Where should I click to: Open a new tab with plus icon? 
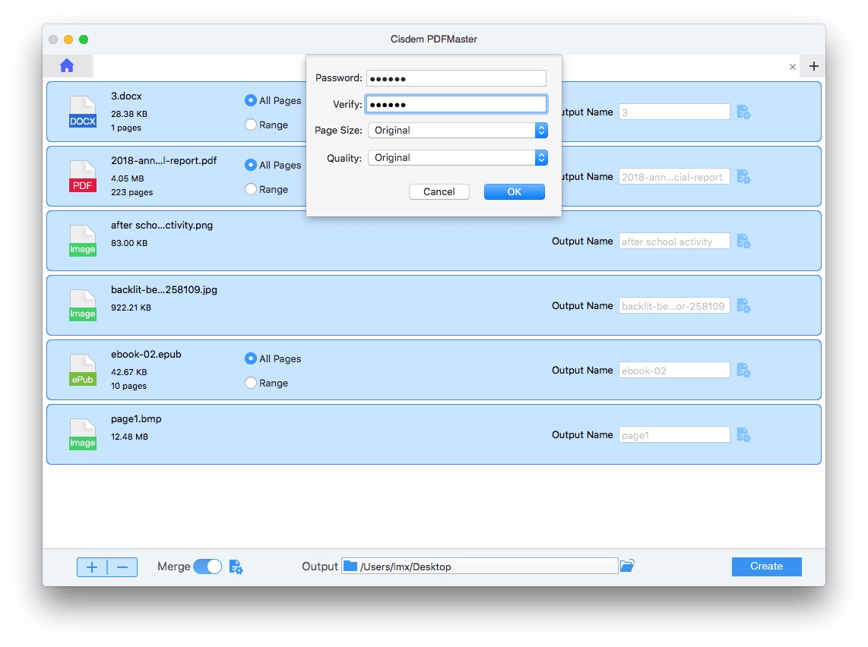tap(813, 66)
